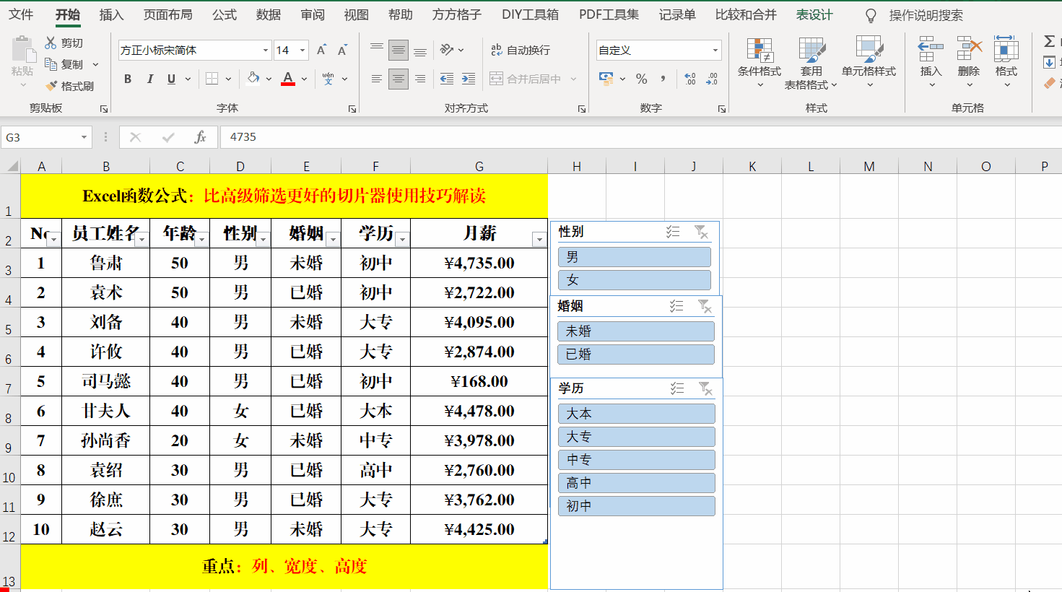Click the Cut (剪切) scissors icon
This screenshot has width=1062, height=592.
(x=51, y=43)
